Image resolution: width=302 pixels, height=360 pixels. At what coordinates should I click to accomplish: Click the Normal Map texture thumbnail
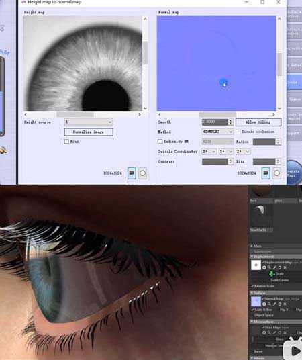pyautogui.click(x=256, y=302)
